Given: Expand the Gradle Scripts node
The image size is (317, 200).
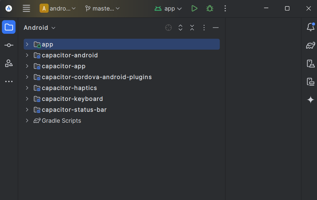Looking at the screenshot, I should [x=27, y=121].
